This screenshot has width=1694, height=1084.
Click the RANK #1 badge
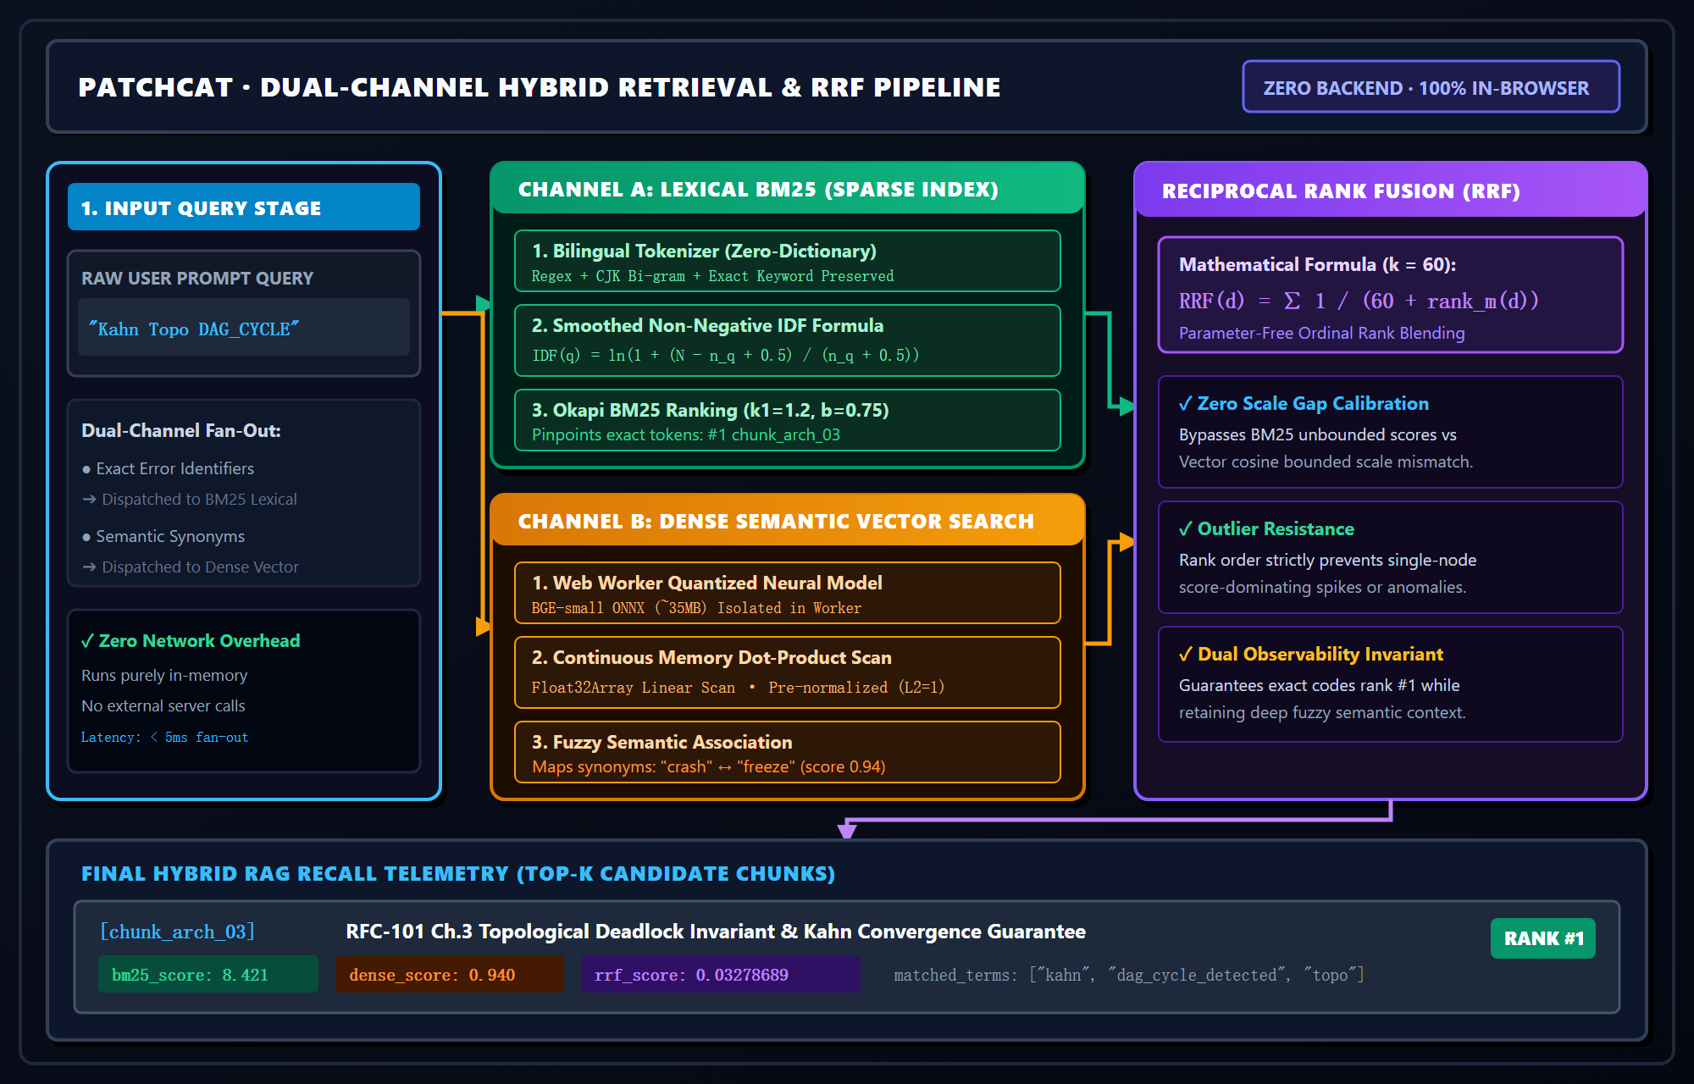pos(1542,938)
